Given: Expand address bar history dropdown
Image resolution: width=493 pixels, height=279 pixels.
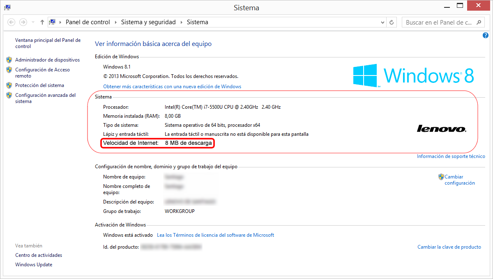Looking at the screenshot, I should [382, 23].
